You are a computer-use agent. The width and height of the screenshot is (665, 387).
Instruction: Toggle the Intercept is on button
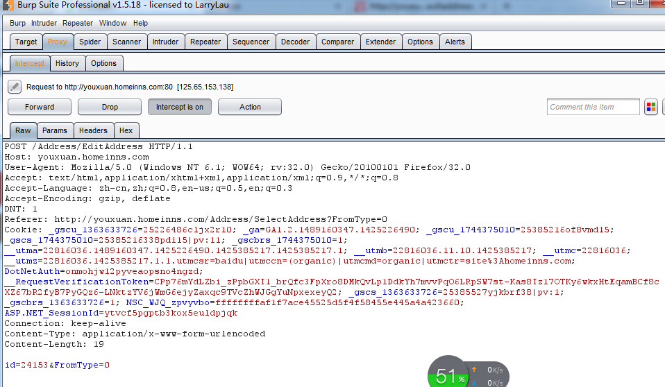[x=180, y=107]
